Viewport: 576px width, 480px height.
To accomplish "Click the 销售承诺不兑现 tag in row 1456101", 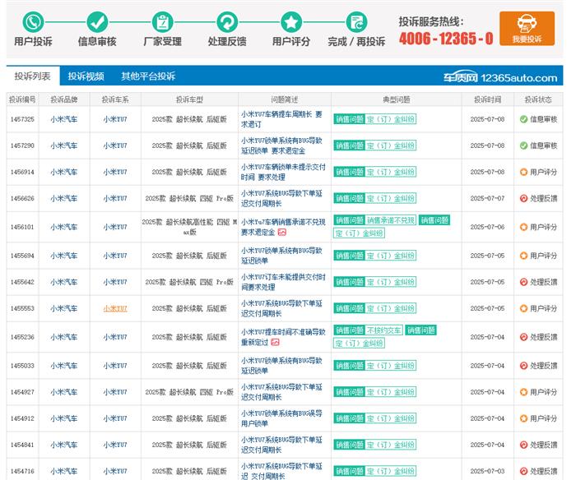I will pyautogui.click(x=391, y=220).
